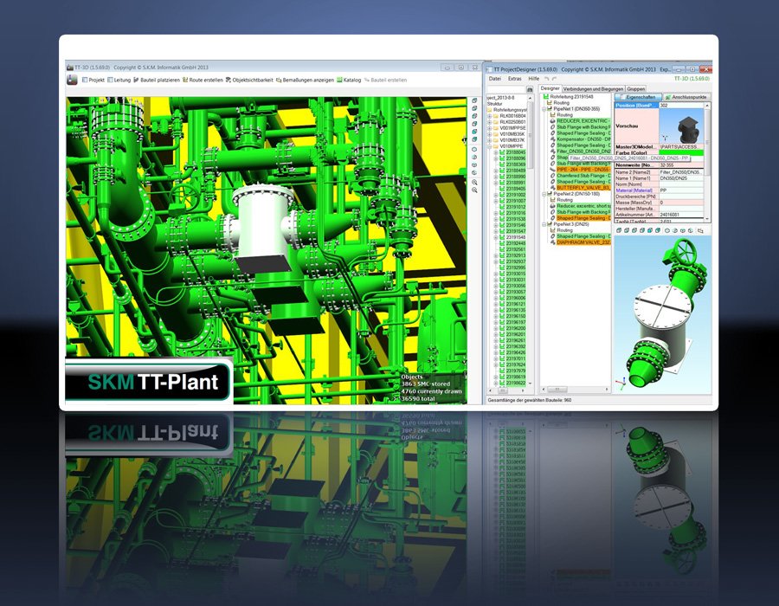
Task: Click the Material [Material] property label
Action: pyautogui.click(x=634, y=190)
